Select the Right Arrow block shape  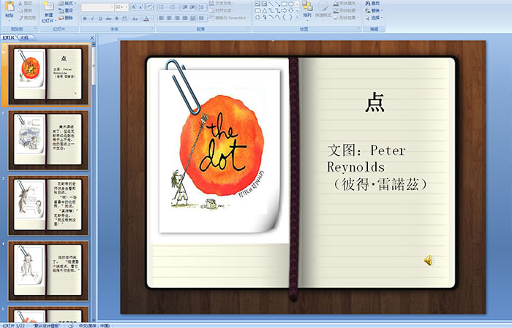point(285,11)
